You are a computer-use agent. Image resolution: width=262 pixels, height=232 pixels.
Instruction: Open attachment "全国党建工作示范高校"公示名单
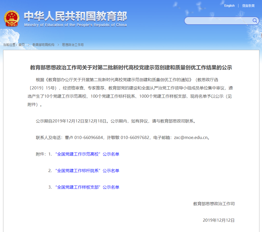pos(87,154)
